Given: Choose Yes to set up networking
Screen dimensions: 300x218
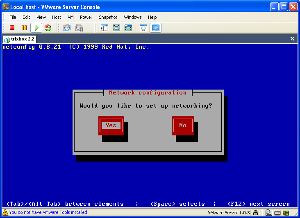Looking at the screenshot, I should (x=111, y=126).
